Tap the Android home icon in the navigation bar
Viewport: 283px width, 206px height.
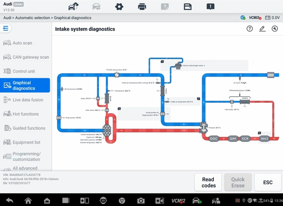(x=28, y=200)
